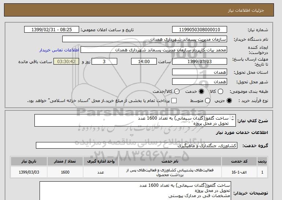The height and width of the screenshot is (200, 282).
Task: Click the announcement date field 1399/02/31 - 08:25
Action: point(52,30)
